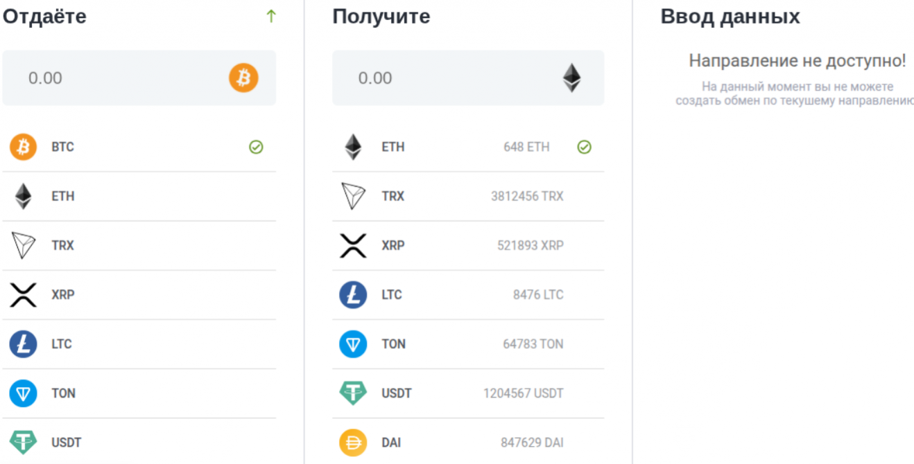Pick the LTC label in the Отдаёте list
The width and height of the screenshot is (914, 464).
click(62, 343)
